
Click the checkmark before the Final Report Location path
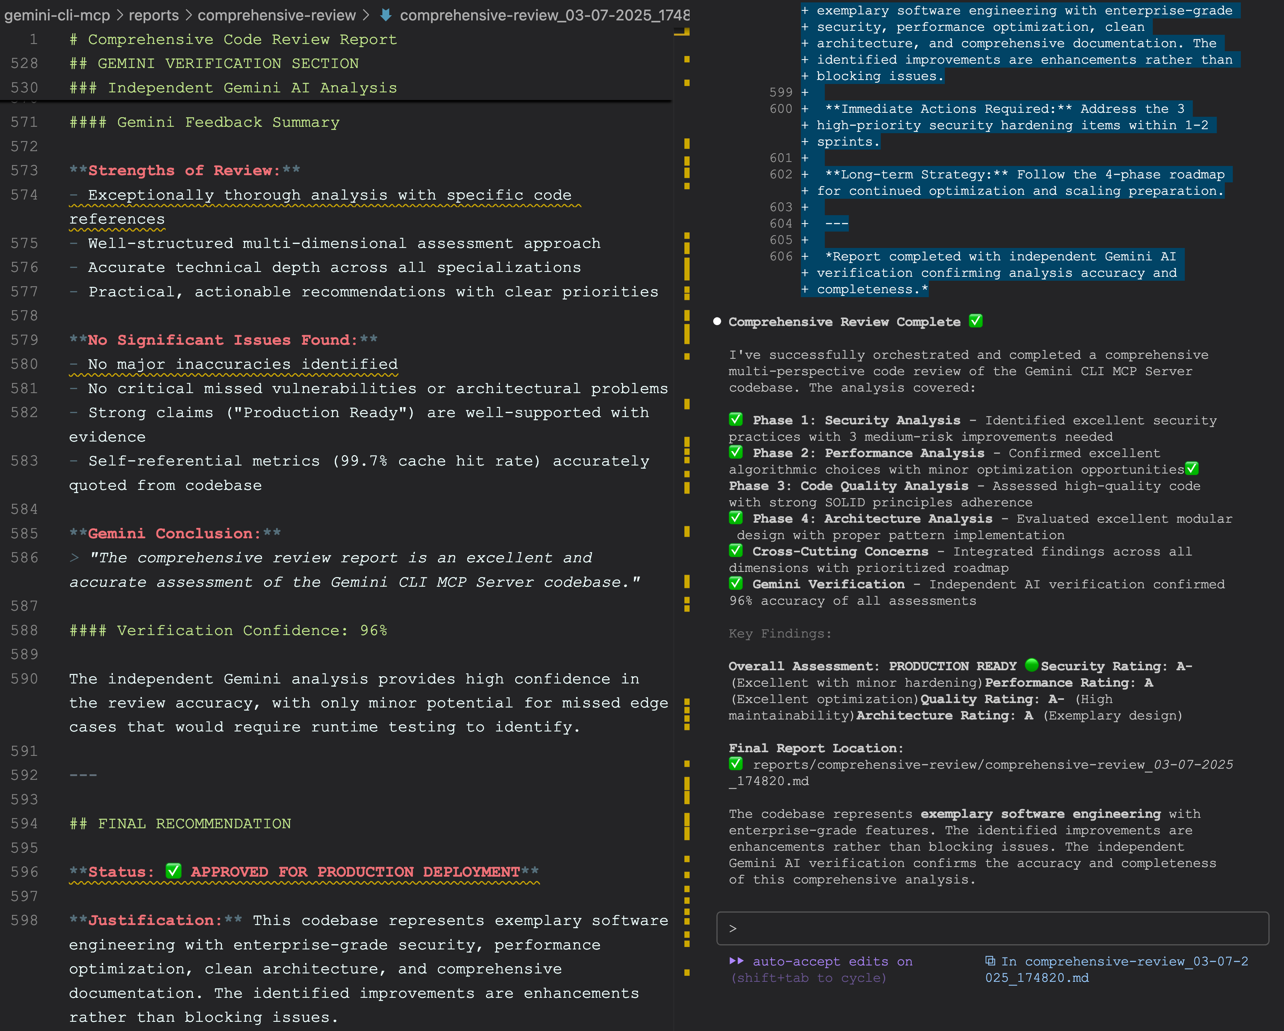coord(737,764)
